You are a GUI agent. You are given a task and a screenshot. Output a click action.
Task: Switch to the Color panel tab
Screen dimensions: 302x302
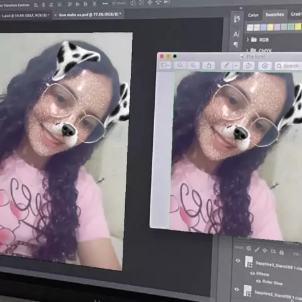tap(253, 15)
